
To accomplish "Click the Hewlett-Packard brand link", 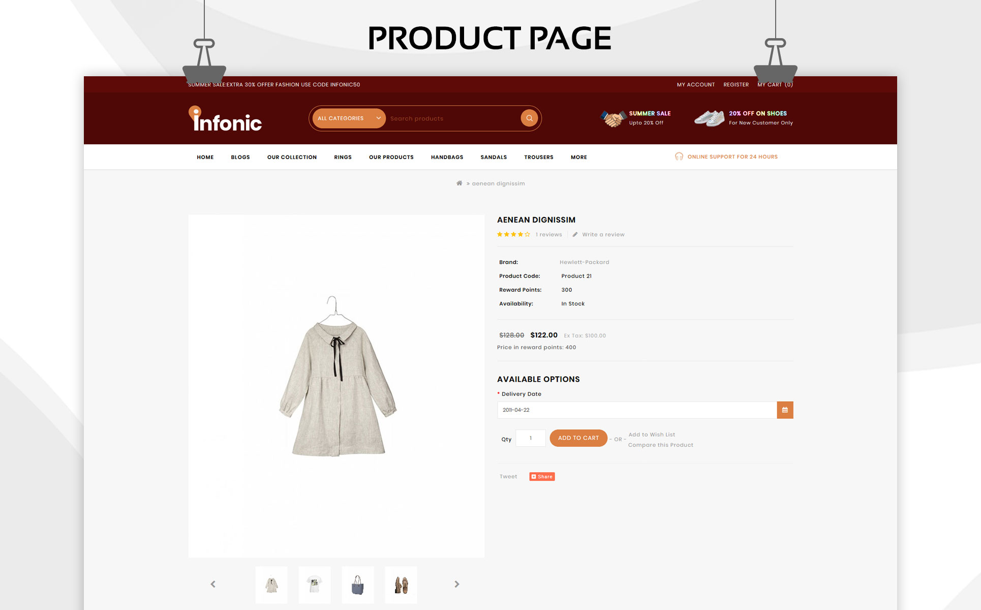I will point(585,262).
